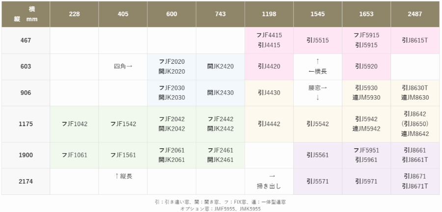
Task: Select the フJF1542 FIX window link
Action: pos(123,124)
